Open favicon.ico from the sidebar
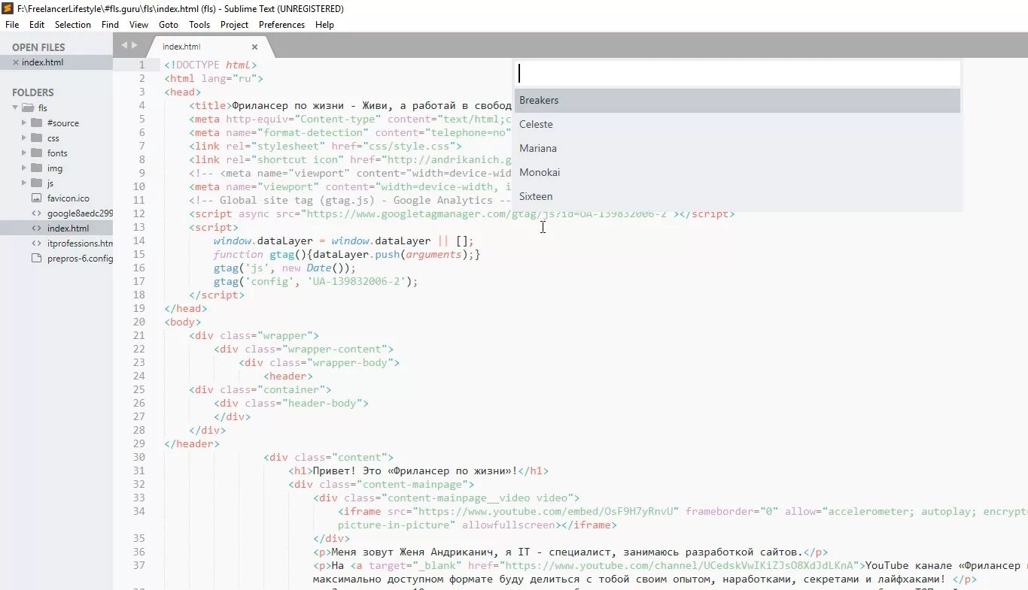This screenshot has width=1028, height=590. [68, 198]
